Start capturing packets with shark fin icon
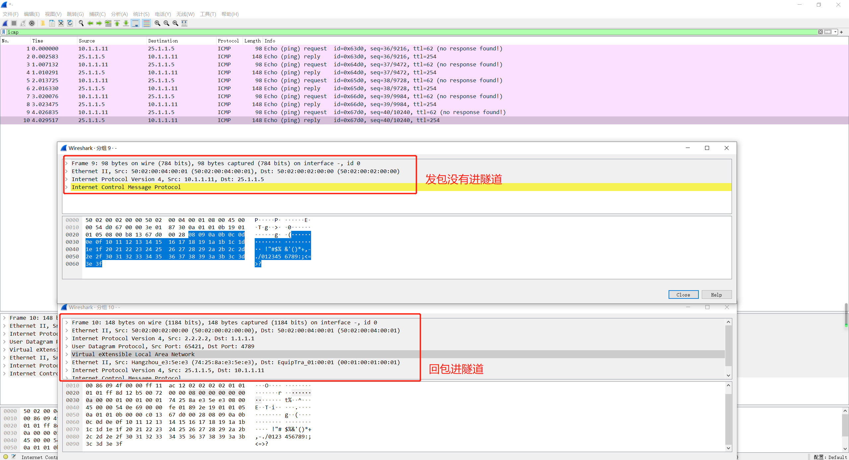849x460 pixels. (x=5, y=23)
